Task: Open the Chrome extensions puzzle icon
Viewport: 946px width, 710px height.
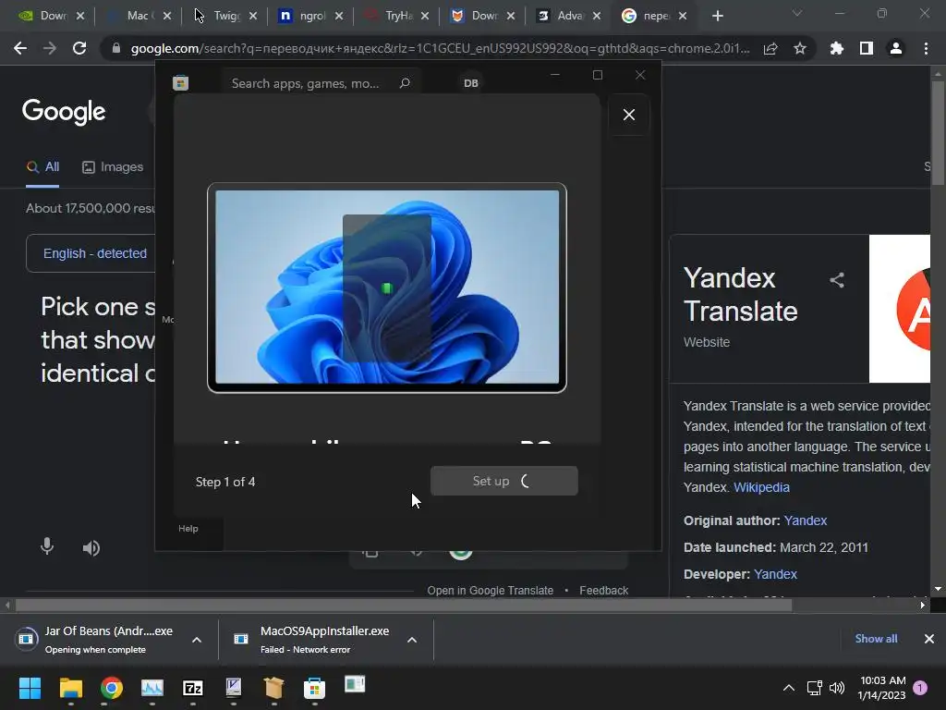Action: [837, 48]
